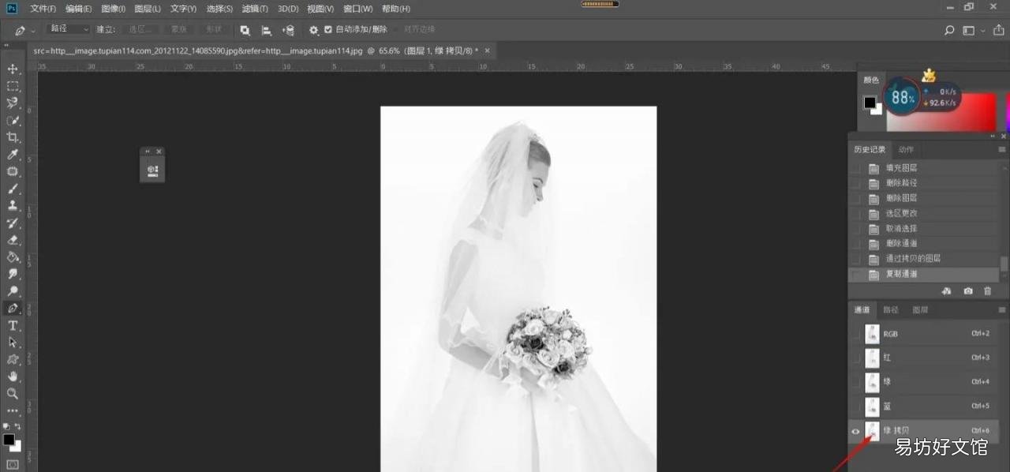Click the path operations icon

coord(245,30)
